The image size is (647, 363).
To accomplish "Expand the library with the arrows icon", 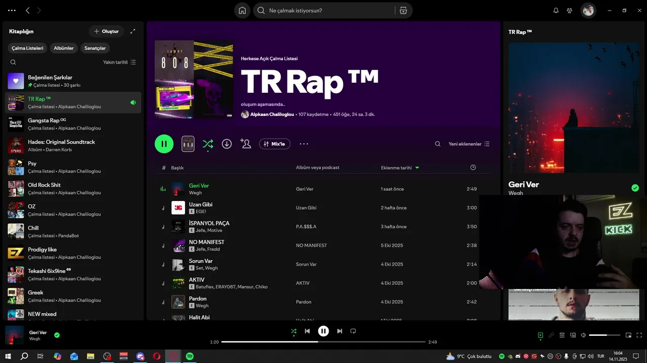I will (x=133, y=31).
